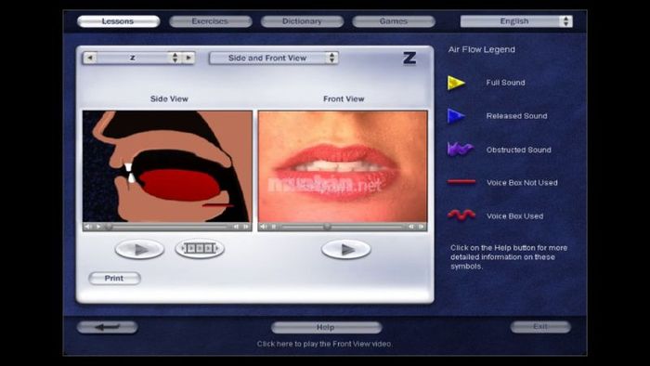Image resolution: width=650 pixels, height=366 pixels.
Task: Go to previous sound with left arrow
Action: (x=90, y=58)
